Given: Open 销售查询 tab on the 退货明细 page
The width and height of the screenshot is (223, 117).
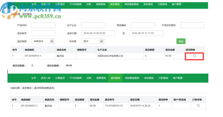Looking at the screenshot, I should pos(101,78).
